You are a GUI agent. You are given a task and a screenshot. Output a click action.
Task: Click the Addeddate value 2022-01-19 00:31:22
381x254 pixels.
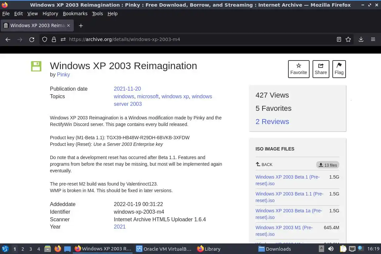click(x=138, y=204)
